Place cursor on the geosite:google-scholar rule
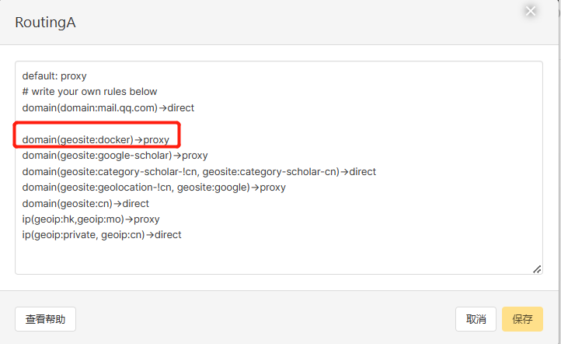Image resolution: width=561 pixels, height=344 pixels. [115, 156]
